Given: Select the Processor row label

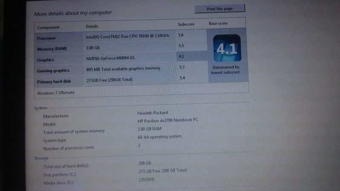Looking at the screenshot, I should point(46,38).
